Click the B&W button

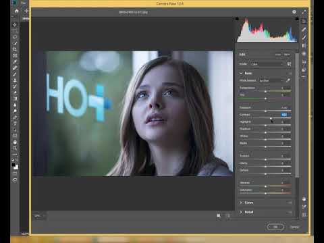[x=287, y=55]
